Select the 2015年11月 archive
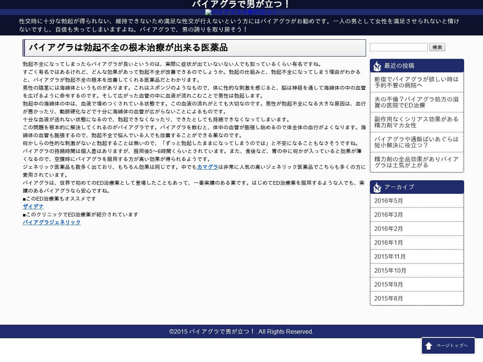 (390, 257)
